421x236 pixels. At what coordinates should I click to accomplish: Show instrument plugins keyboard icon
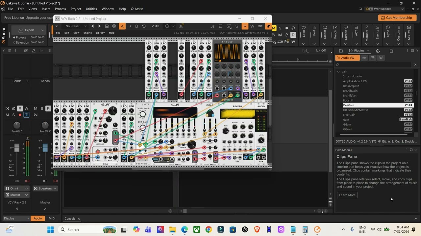[x=373, y=58]
